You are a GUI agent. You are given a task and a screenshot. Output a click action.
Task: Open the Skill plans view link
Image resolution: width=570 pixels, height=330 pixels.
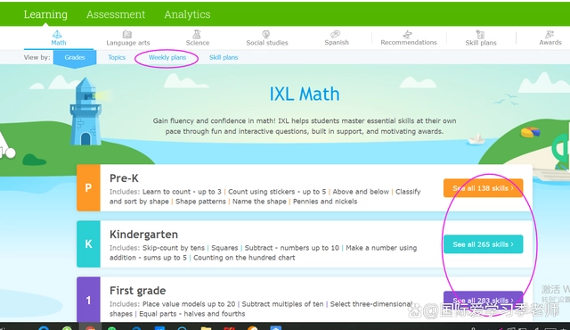pos(224,57)
